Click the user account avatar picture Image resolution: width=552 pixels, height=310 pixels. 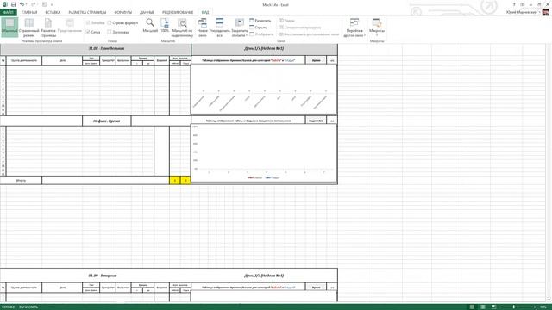click(x=546, y=12)
